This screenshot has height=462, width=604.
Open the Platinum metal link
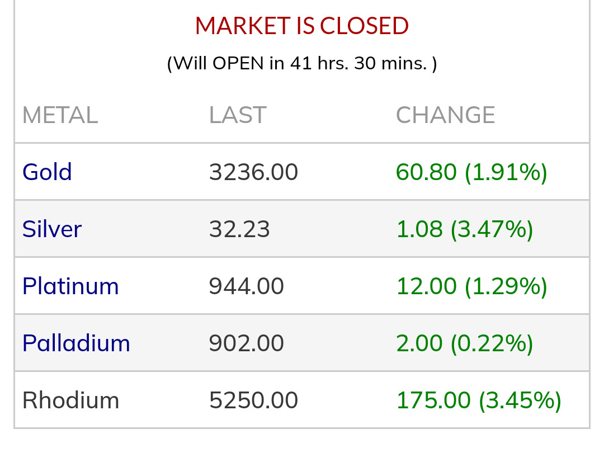[x=70, y=286]
